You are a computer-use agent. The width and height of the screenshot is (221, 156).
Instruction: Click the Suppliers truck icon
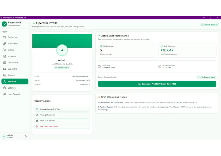pyautogui.click(x=5, y=69)
